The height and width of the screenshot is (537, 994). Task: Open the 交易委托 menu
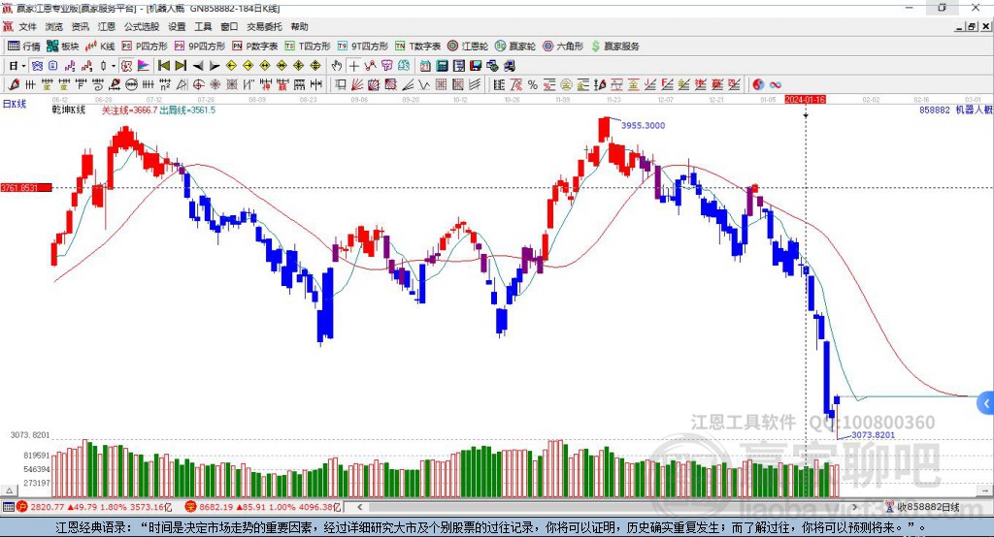pos(264,26)
